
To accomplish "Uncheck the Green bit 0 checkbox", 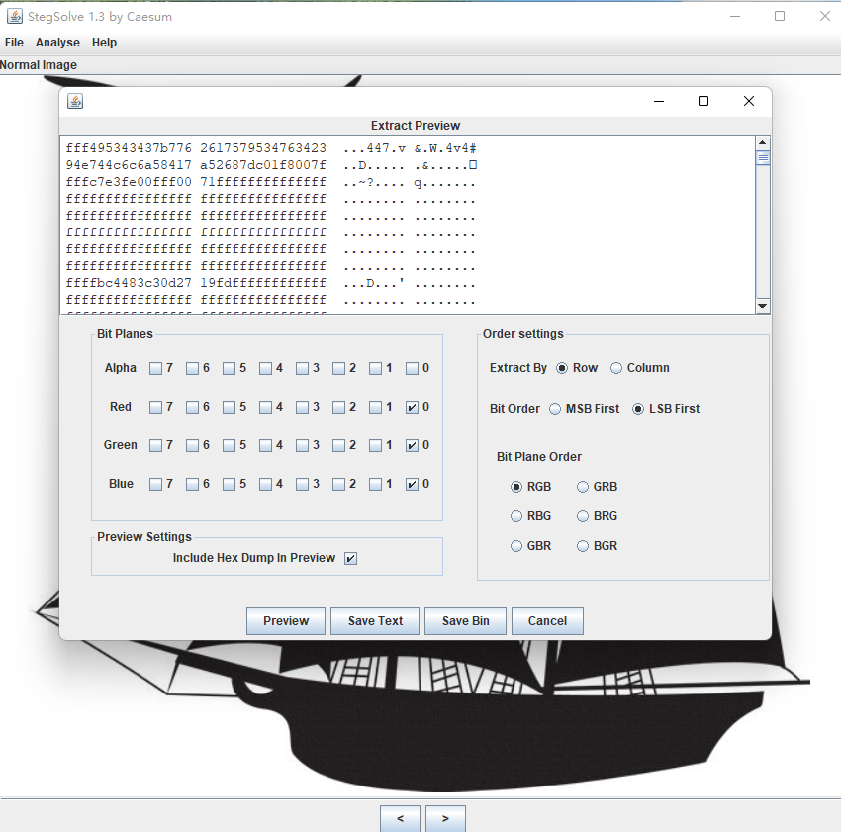I will point(412,446).
